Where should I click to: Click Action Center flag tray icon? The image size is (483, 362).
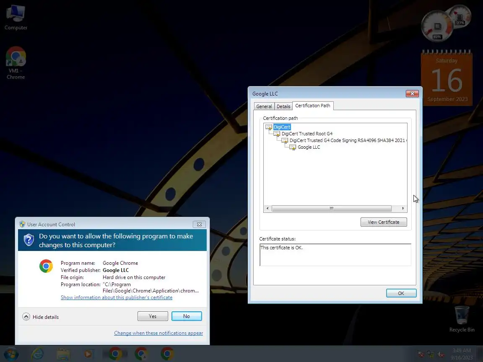pos(421,354)
